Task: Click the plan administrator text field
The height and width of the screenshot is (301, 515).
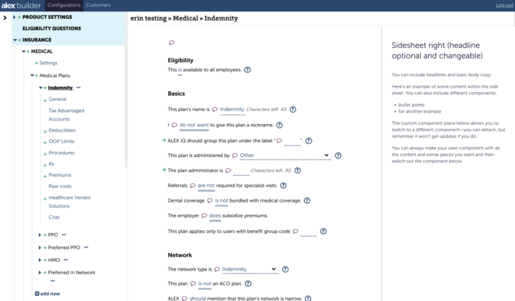Action: coord(241,171)
